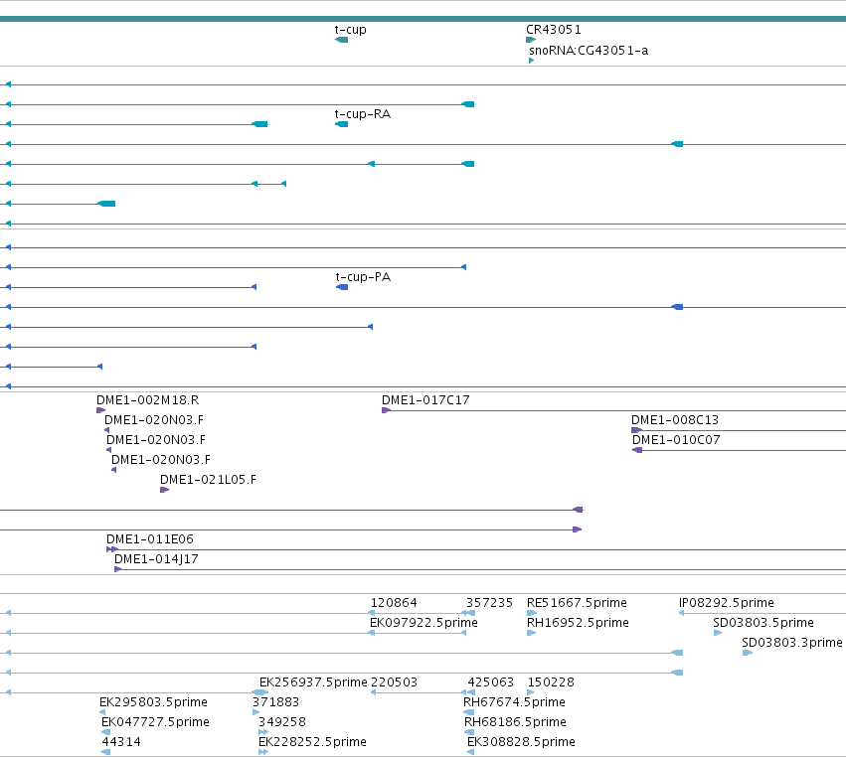Click the 44314 feature label
The width and height of the screenshot is (846, 757).
pos(121,742)
